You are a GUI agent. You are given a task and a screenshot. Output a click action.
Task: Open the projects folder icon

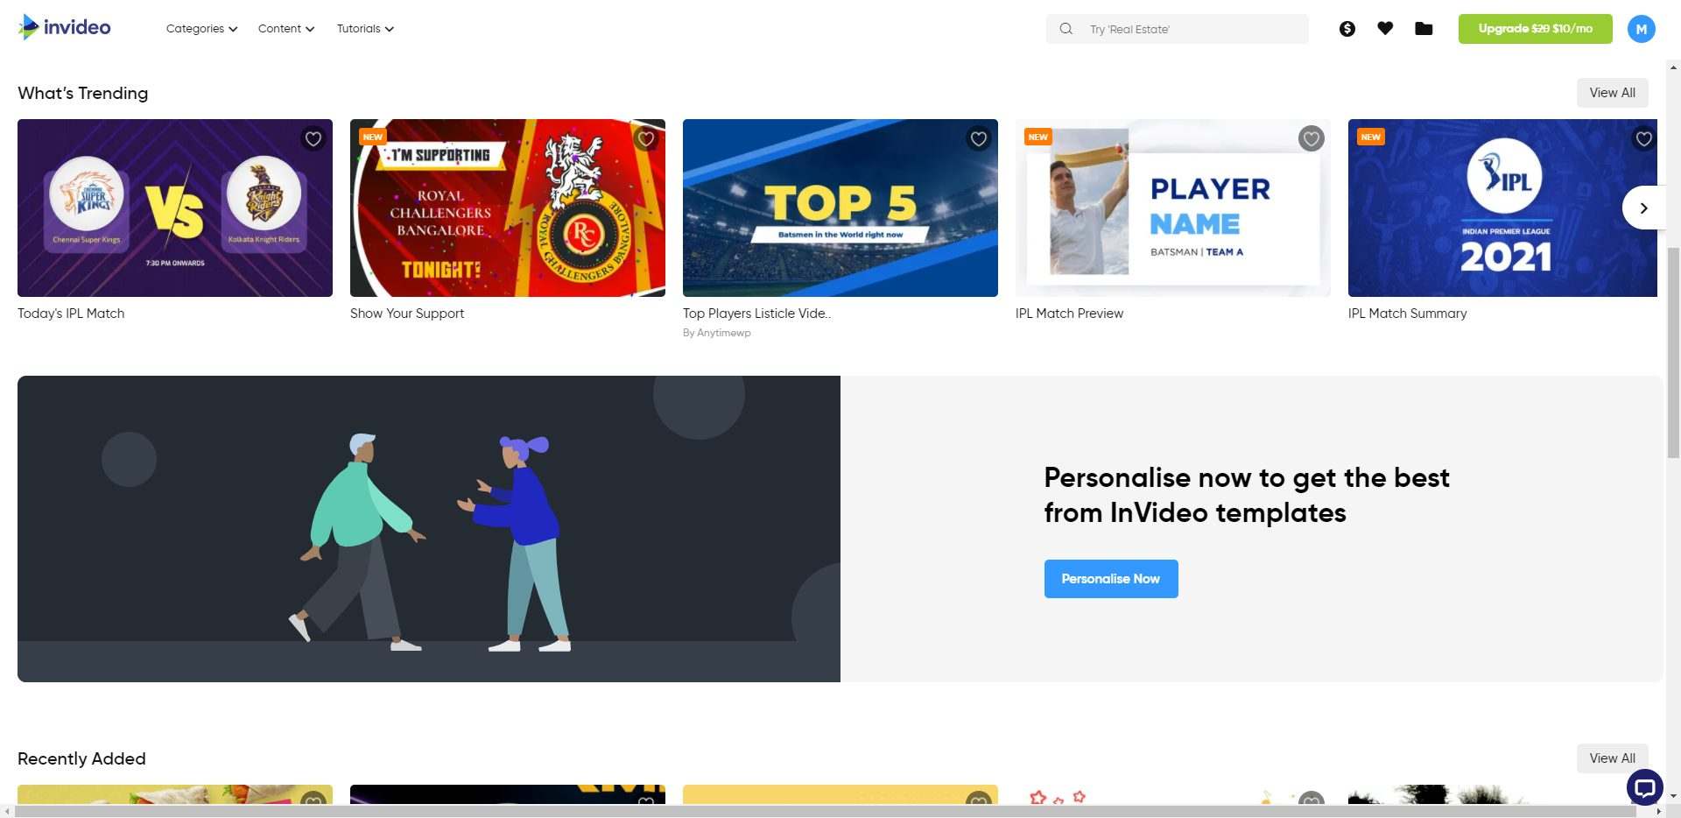(x=1424, y=29)
